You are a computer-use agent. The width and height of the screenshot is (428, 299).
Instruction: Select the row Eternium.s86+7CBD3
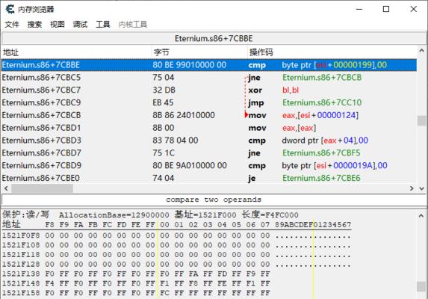[209, 141]
